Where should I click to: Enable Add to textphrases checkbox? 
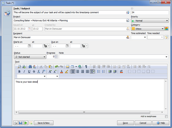pyautogui.click(x=166, y=116)
